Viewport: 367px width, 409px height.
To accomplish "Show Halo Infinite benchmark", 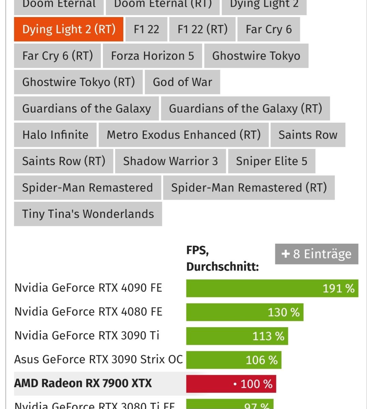I will (x=55, y=135).
